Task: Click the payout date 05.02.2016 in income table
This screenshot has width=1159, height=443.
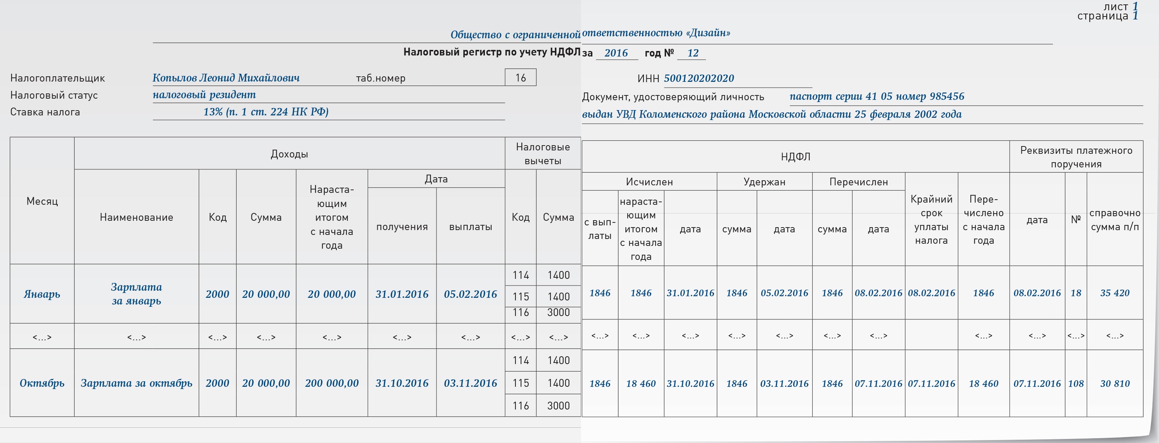Action: pyautogui.click(x=470, y=294)
